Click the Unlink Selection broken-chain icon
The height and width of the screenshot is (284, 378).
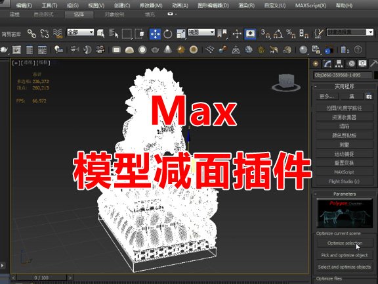coord(45,34)
